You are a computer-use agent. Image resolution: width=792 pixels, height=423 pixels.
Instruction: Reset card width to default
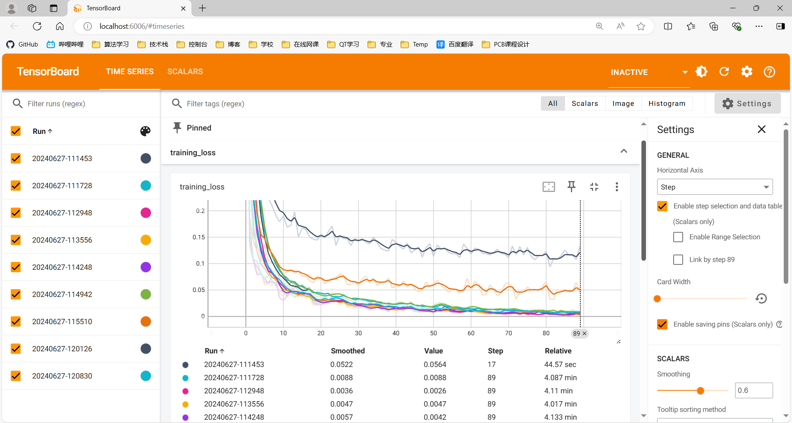(x=761, y=298)
